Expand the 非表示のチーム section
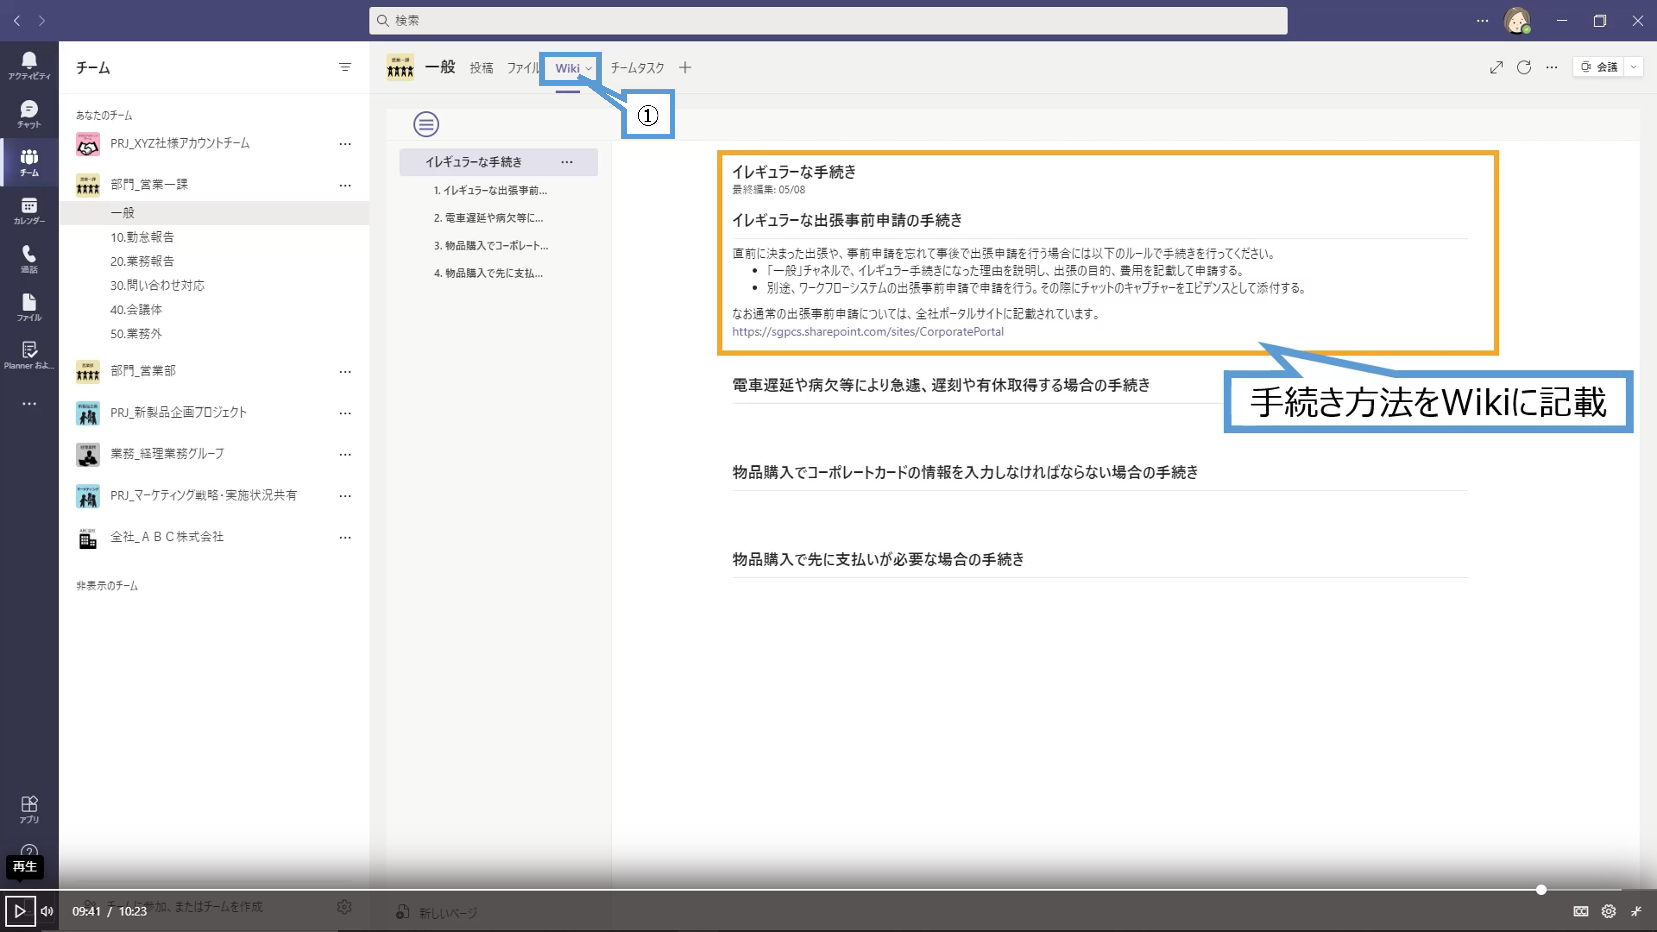The height and width of the screenshot is (932, 1657). (x=107, y=586)
